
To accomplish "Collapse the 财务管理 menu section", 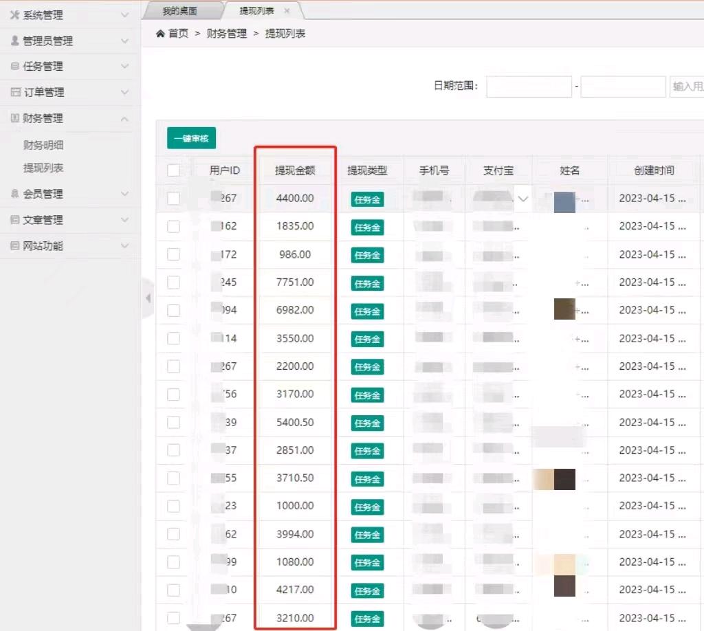I will 124,118.
